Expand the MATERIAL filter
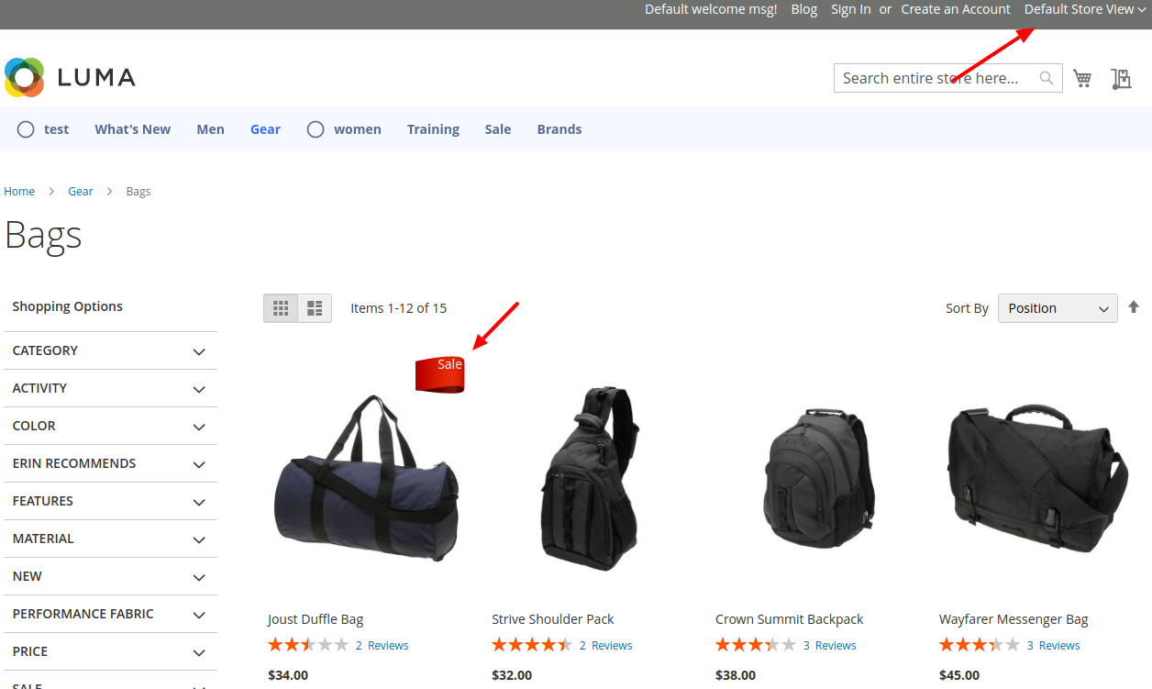The width and height of the screenshot is (1152, 689). pyautogui.click(x=110, y=539)
